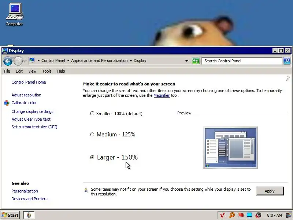Click the 8:07 AM clock

coord(274,215)
